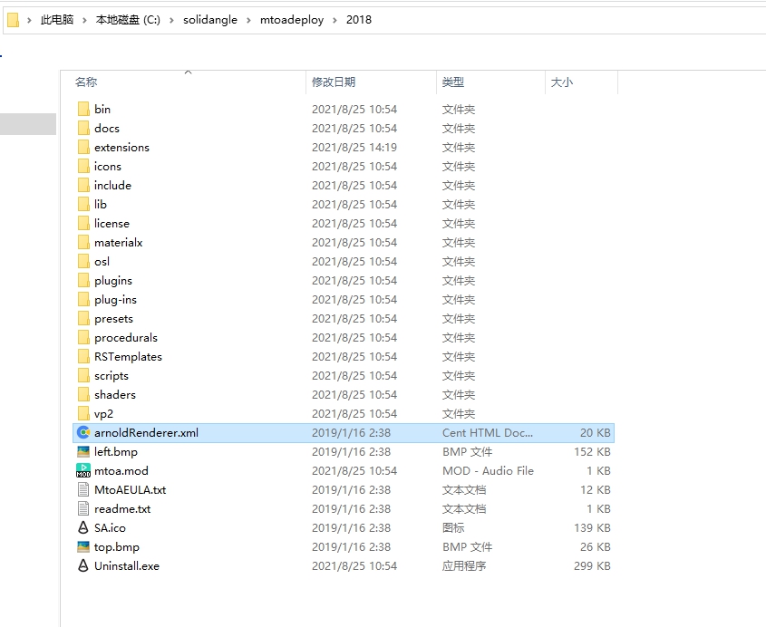The height and width of the screenshot is (627, 766).
Task: Click the readme.txt document icon
Action: point(83,509)
